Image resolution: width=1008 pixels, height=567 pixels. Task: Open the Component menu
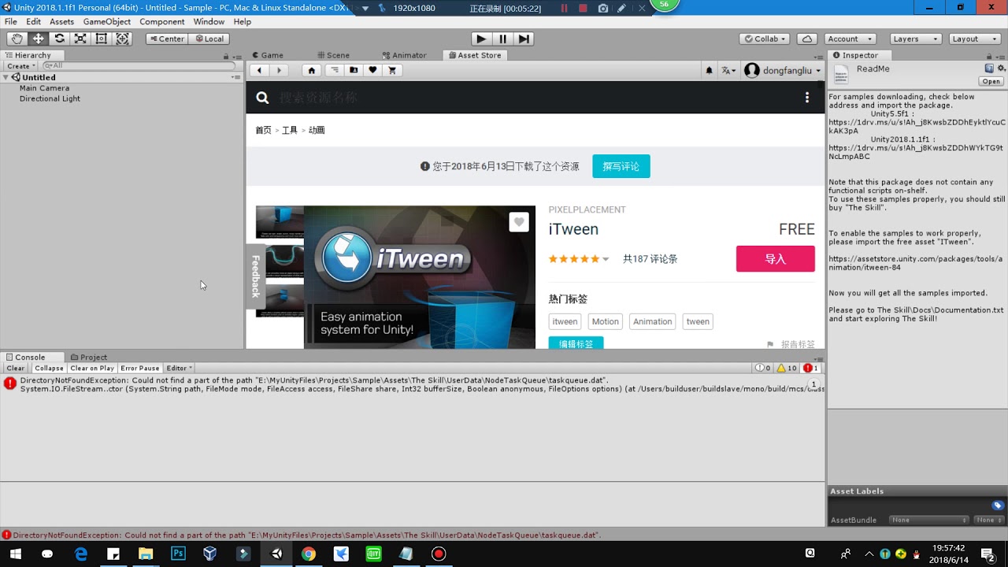162,21
